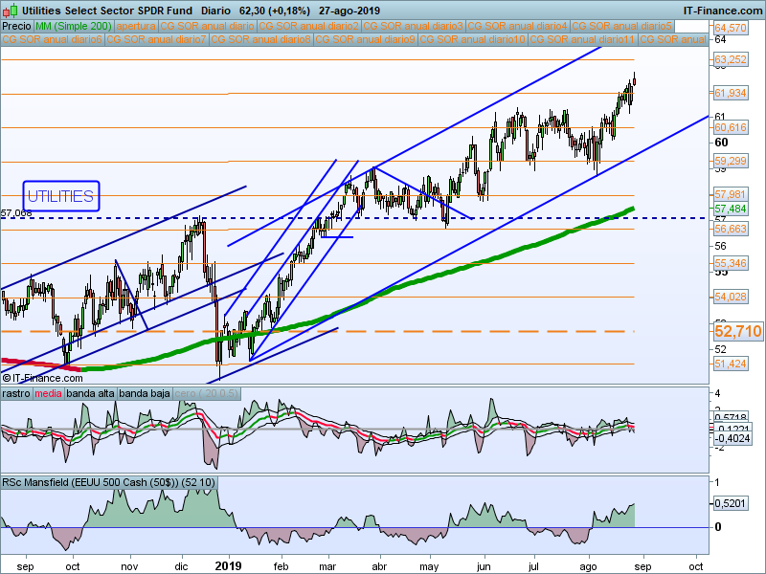Select the cero ( 20 0.5) label
The width and height of the screenshot is (766, 574).
[x=206, y=393]
